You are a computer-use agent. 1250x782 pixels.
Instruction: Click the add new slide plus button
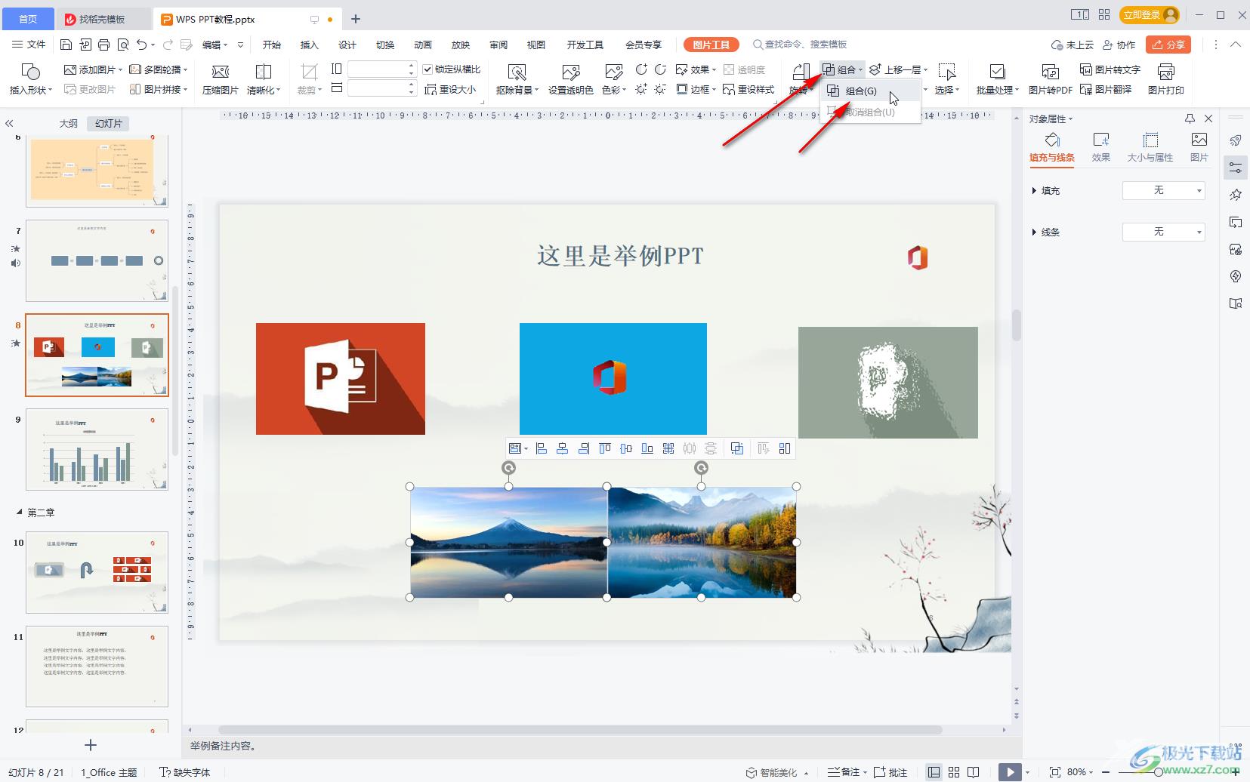pyautogui.click(x=91, y=745)
